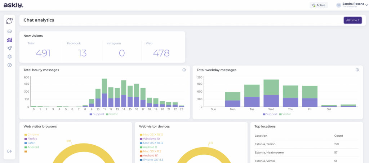Toggle the Support series in the weekday messages legend

(270, 114)
